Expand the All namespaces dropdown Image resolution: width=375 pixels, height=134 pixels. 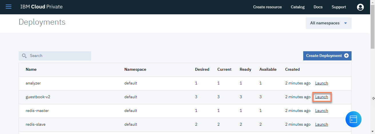(x=328, y=23)
